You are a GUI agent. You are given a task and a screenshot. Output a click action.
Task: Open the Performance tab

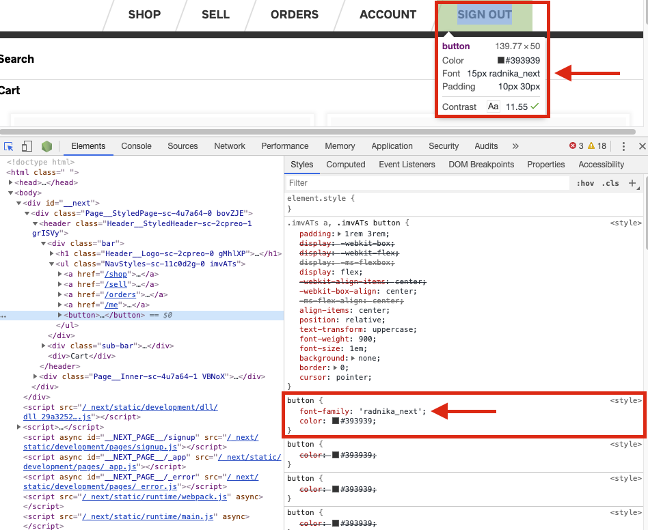pyautogui.click(x=285, y=146)
